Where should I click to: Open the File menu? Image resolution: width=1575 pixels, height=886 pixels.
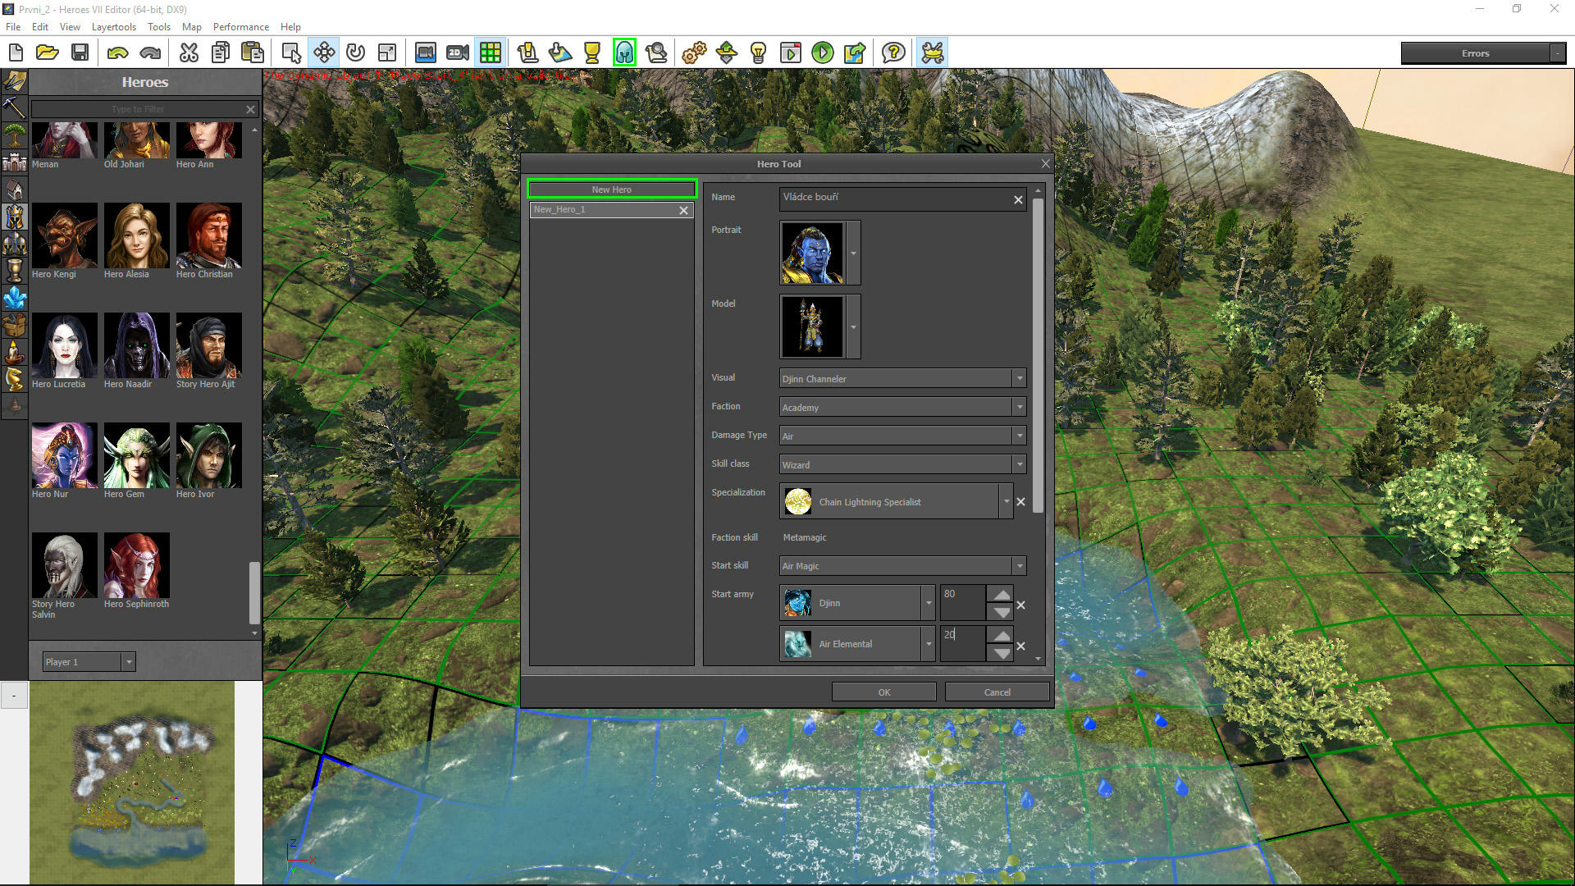[13, 26]
